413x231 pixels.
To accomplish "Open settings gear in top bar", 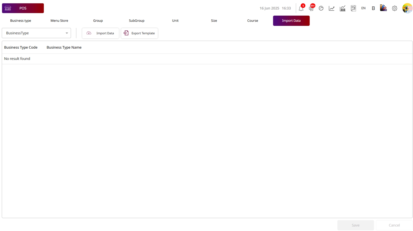I will 395,8.
